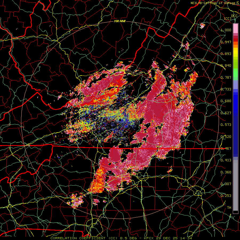Click the 0.5 DEG elevation text
240x240 pixels.
point(128,238)
